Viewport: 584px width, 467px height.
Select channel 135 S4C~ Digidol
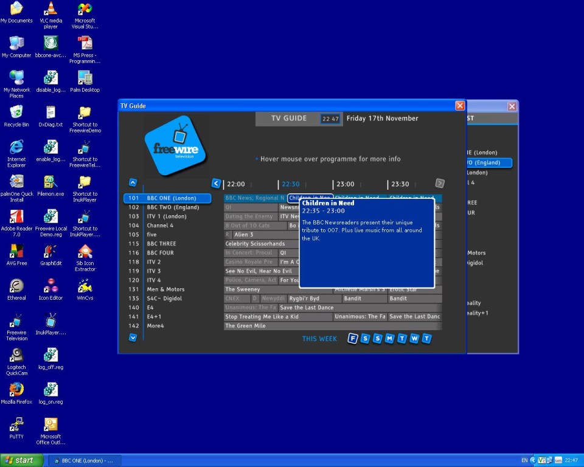168,299
